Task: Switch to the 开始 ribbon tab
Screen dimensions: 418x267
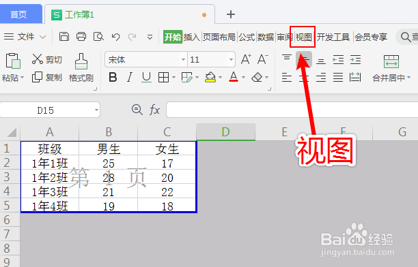Action: (173, 37)
